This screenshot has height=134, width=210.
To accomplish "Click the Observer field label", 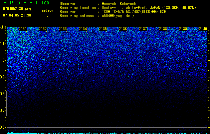I will pyautogui.click(x=68, y=4).
